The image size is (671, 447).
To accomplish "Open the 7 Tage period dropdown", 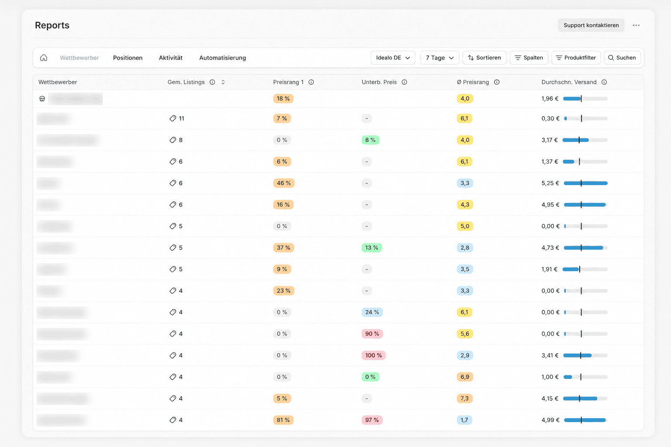I will [439, 58].
